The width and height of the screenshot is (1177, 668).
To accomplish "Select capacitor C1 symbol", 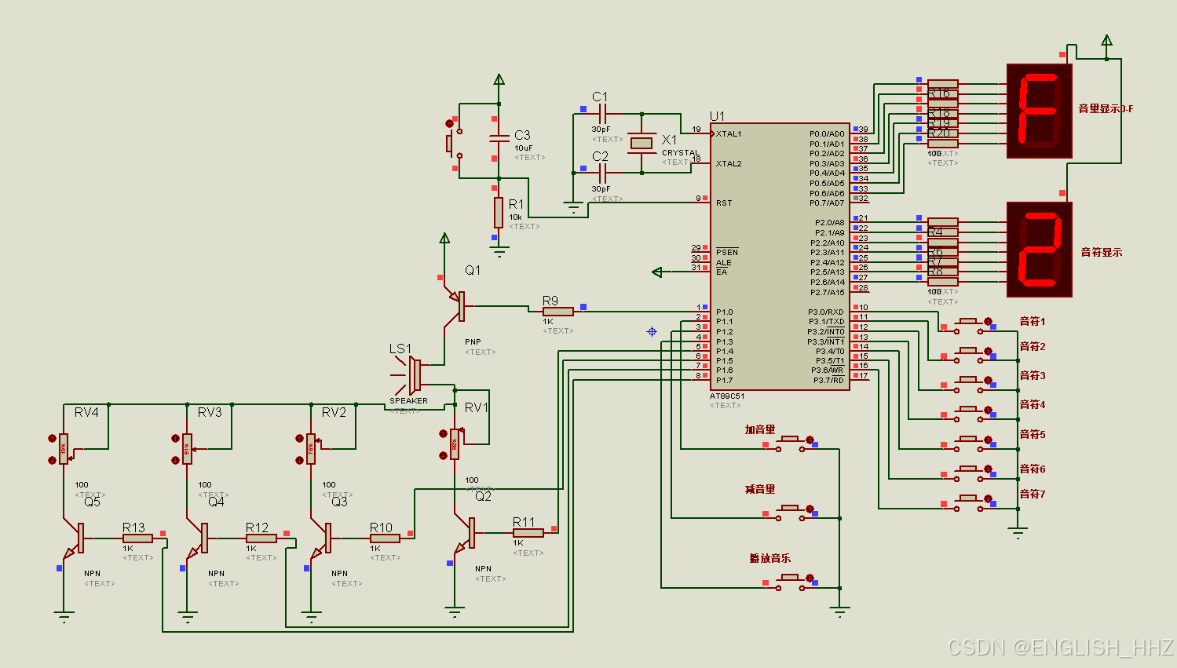I will (x=601, y=114).
